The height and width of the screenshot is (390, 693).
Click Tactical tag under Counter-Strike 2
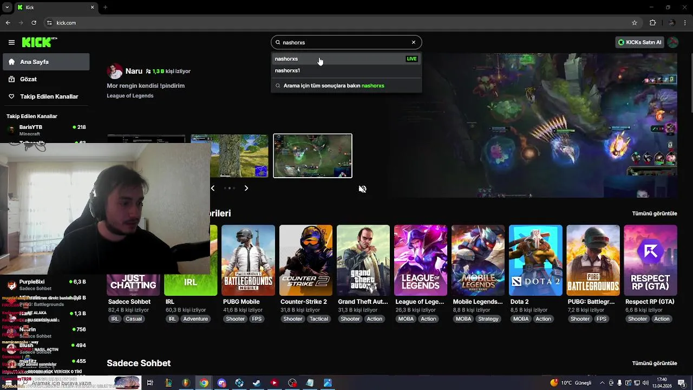coord(318,319)
